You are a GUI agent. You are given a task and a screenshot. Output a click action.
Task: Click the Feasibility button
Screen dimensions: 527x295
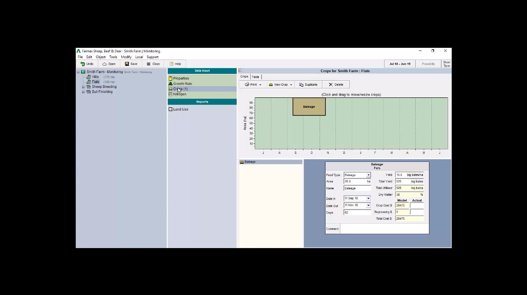pos(429,64)
